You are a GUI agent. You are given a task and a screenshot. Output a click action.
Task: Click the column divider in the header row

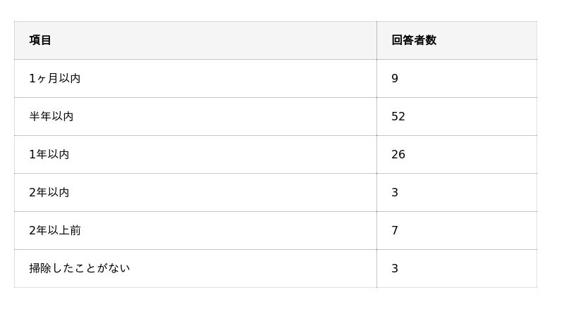376,40
